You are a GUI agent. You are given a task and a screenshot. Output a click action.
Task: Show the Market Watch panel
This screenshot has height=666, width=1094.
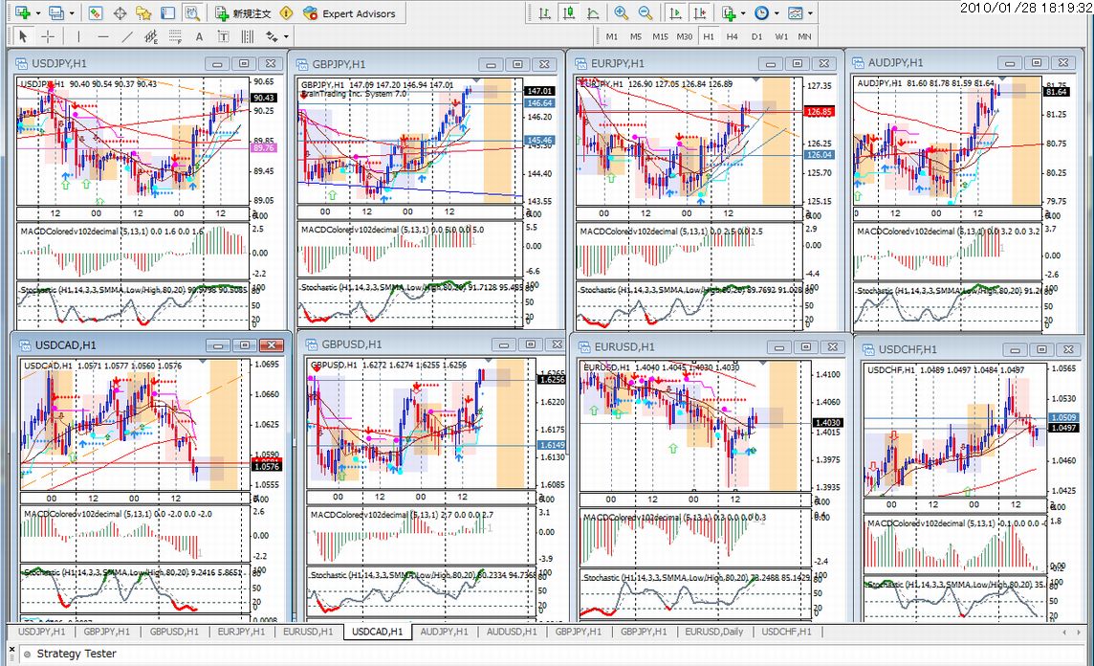tap(96, 12)
